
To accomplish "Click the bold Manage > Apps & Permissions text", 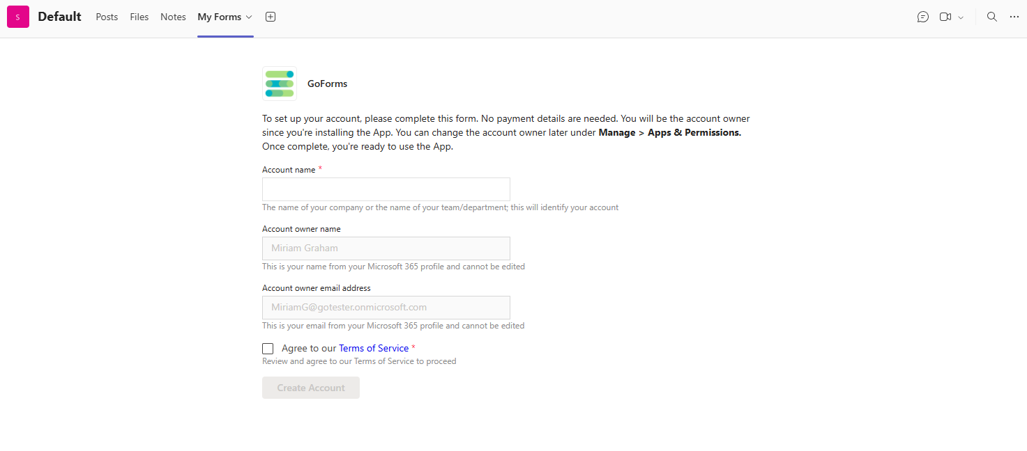I will click(x=670, y=132).
